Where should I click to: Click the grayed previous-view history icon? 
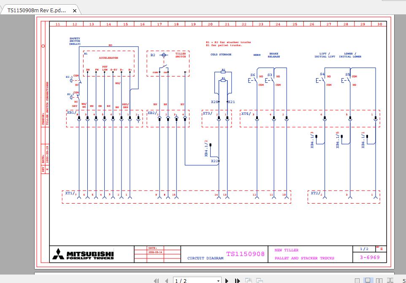pyautogui.click(x=248, y=280)
